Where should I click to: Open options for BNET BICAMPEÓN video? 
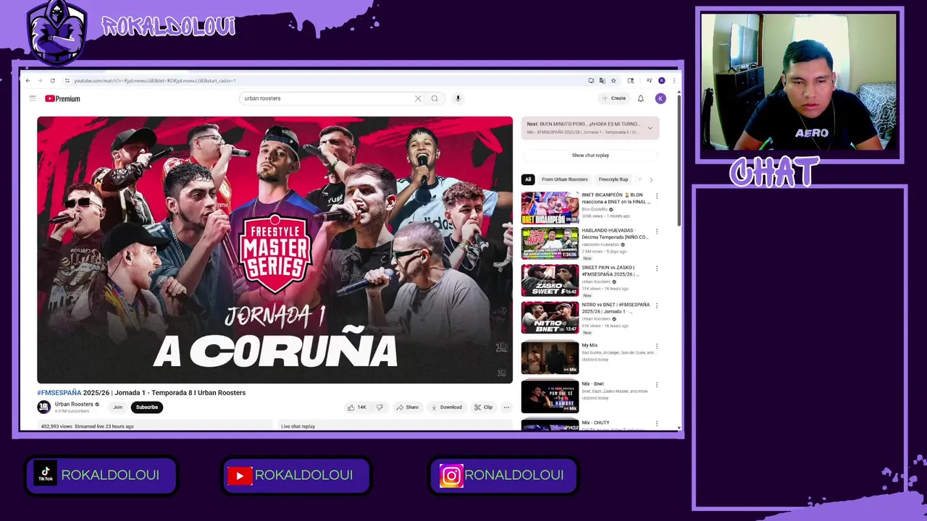pyautogui.click(x=657, y=195)
